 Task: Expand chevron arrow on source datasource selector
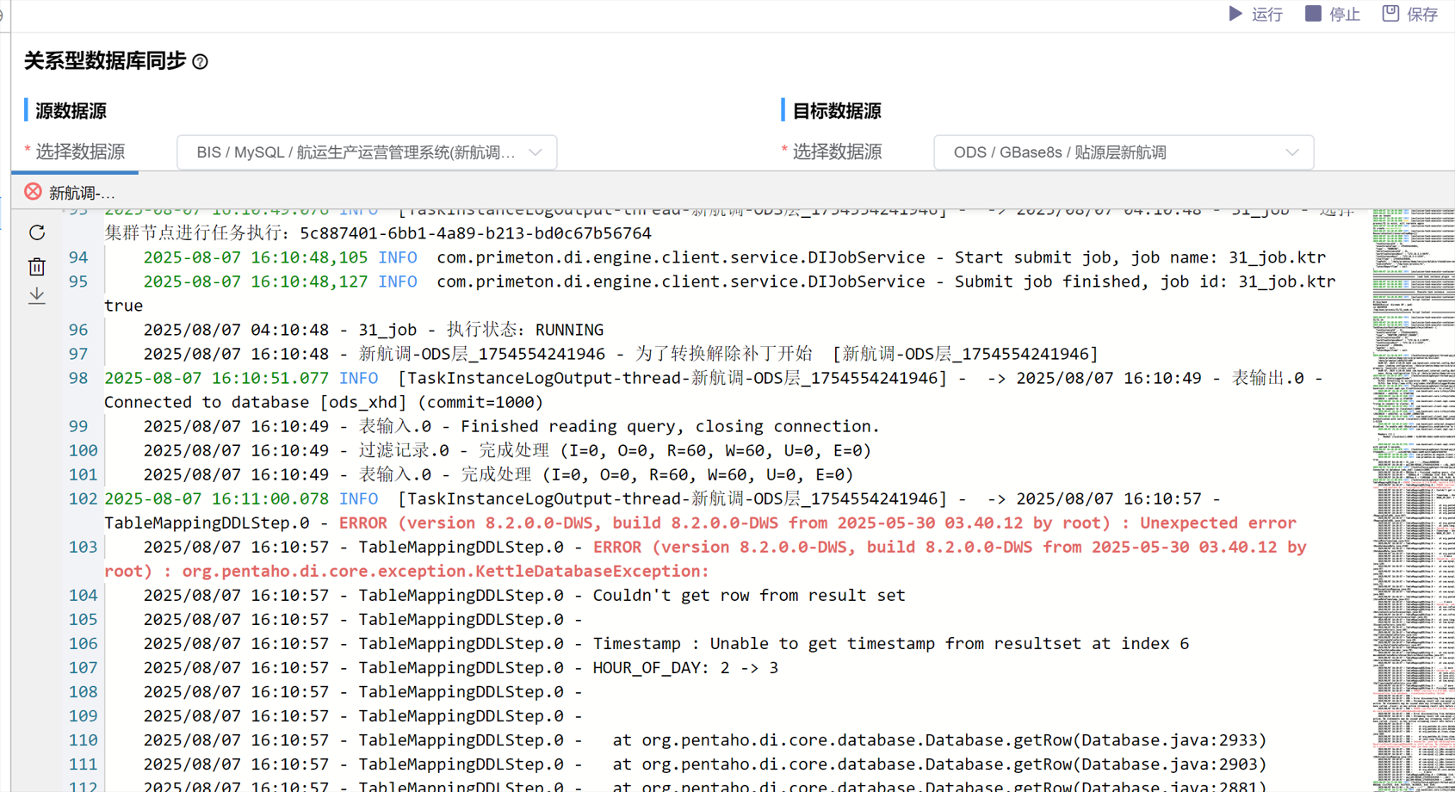pyautogui.click(x=536, y=152)
